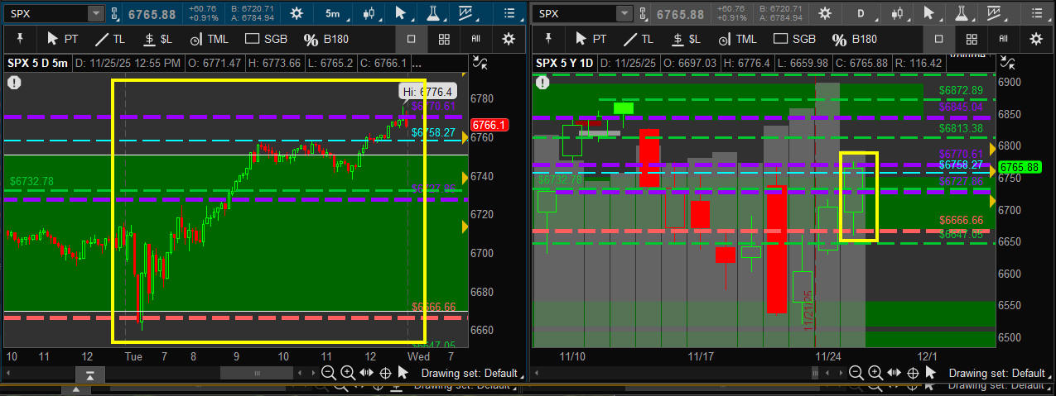The height and width of the screenshot is (396, 1056).
Task: Open the Patterns icon on right chart
Action: coord(994,13)
